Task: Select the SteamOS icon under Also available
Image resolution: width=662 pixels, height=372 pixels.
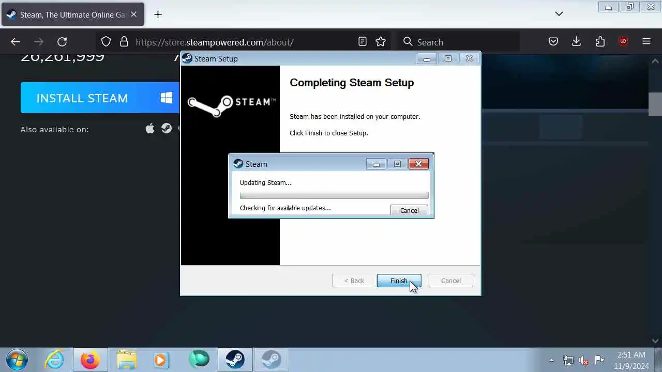Action: 167,129
